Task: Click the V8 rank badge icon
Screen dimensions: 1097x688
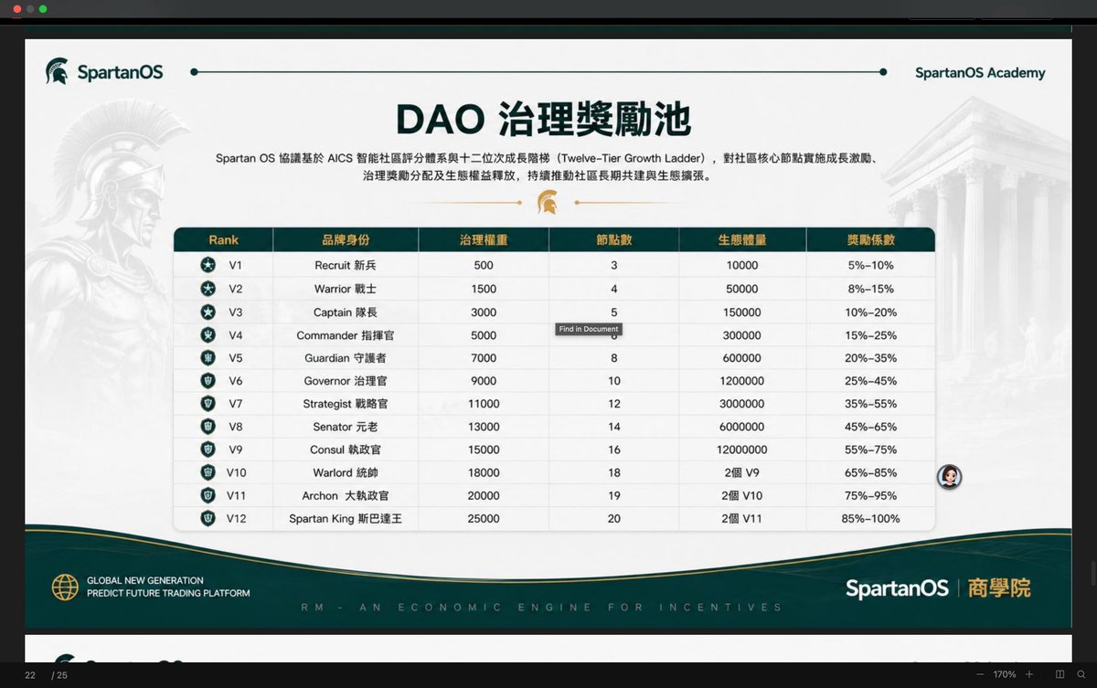Action: pyautogui.click(x=208, y=427)
